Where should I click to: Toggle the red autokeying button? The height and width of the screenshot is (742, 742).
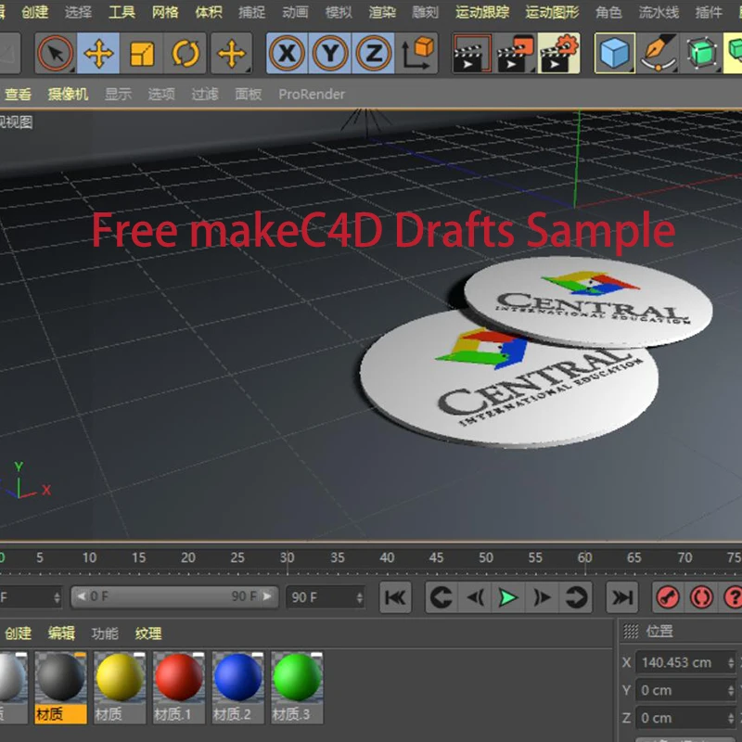pyautogui.click(x=701, y=597)
